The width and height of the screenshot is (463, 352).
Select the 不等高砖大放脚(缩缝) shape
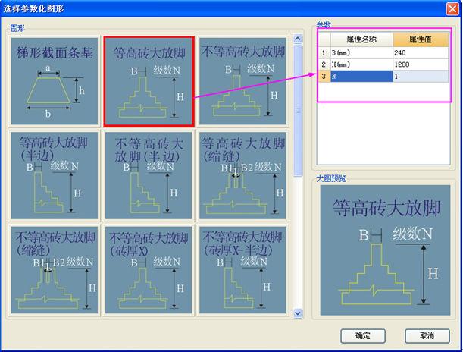[x=54, y=269]
